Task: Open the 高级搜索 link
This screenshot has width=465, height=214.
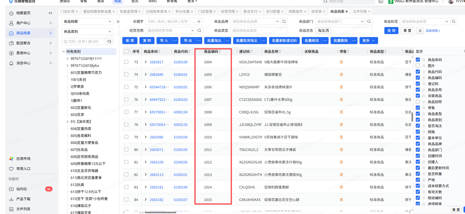Action: pos(433,31)
